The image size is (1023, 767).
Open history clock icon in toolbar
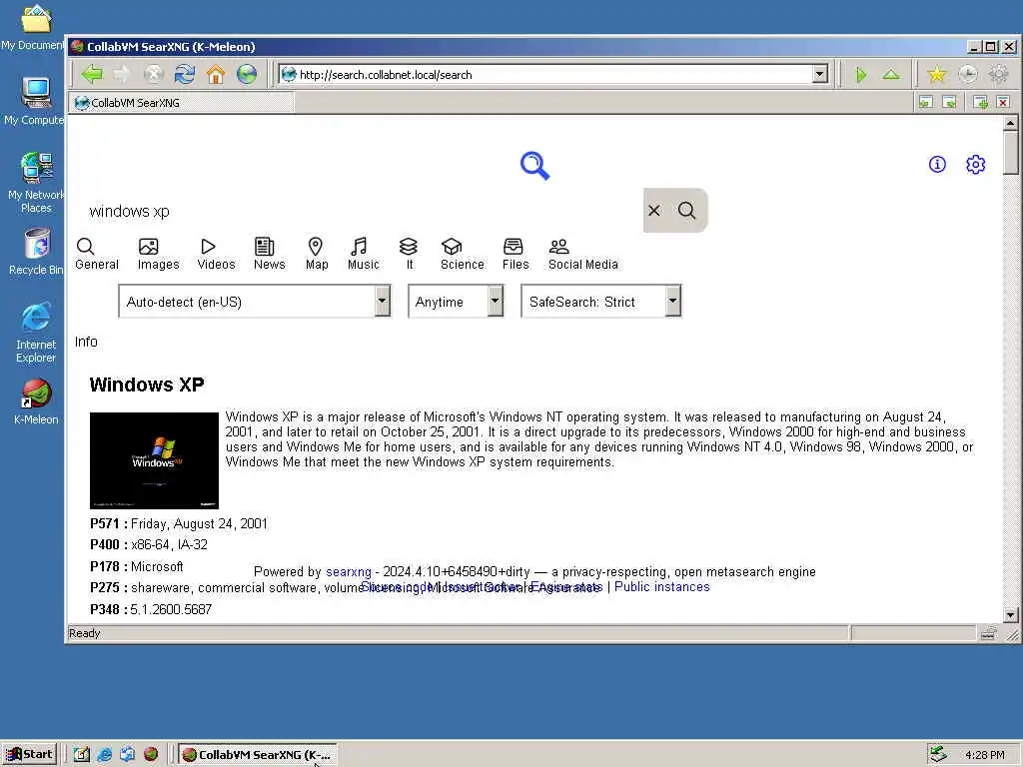pyautogui.click(x=968, y=74)
